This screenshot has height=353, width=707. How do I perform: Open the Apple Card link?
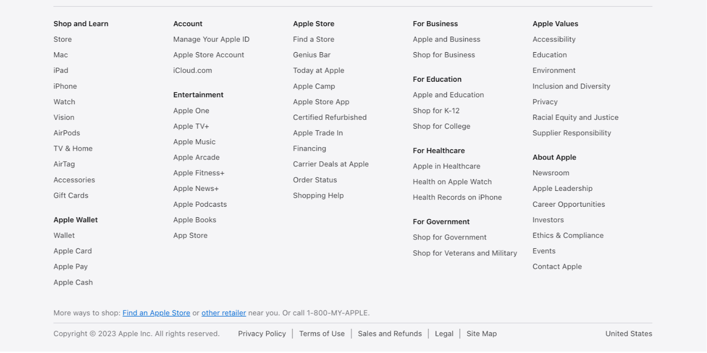click(x=73, y=251)
